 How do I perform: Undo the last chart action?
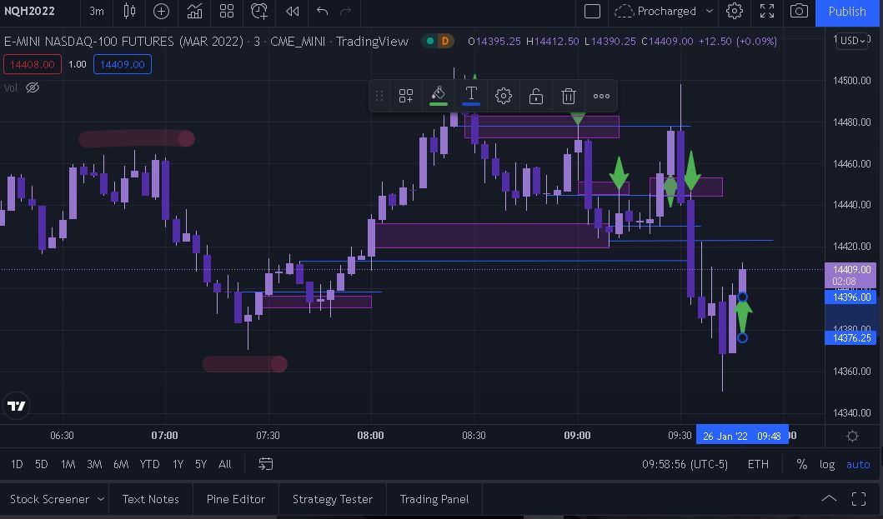click(322, 12)
